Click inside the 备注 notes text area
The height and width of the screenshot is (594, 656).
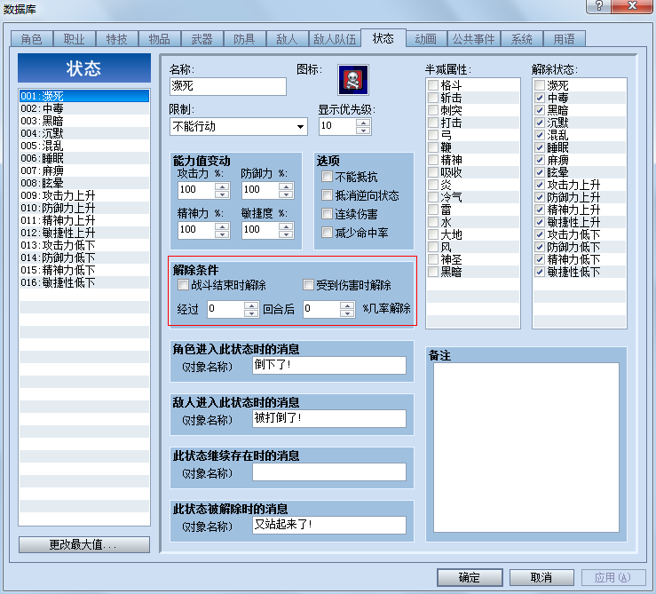526,447
